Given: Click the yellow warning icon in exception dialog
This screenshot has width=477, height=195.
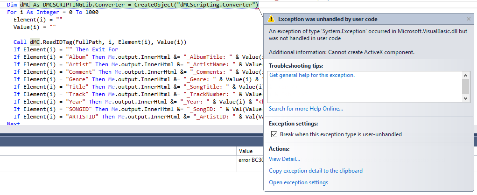Looking at the screenshot, I should tap(271, 20).
